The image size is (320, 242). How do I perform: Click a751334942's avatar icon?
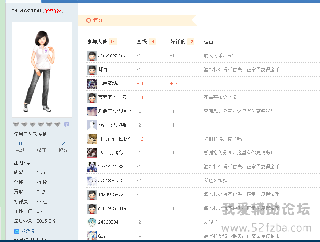(92, 181)
